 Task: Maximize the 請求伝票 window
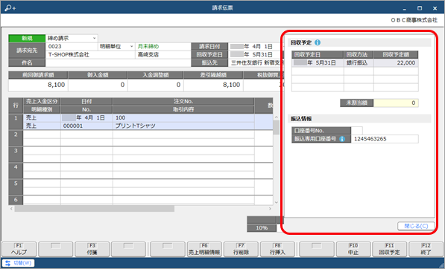[420, 8]
